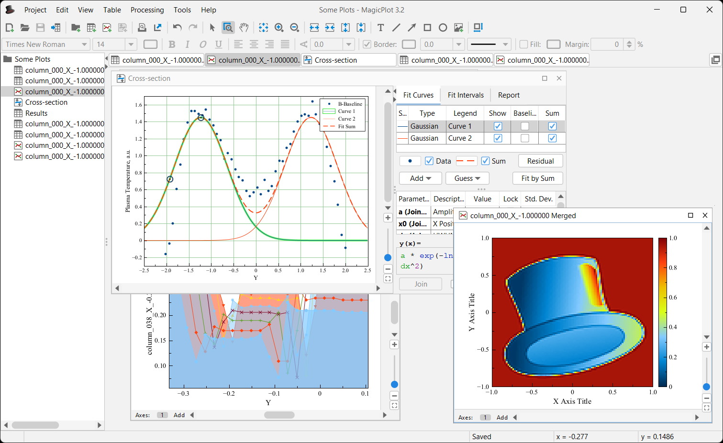This screenshot has height=443, width=723.
Task: Undo the last action
Action: pos(178,28)
